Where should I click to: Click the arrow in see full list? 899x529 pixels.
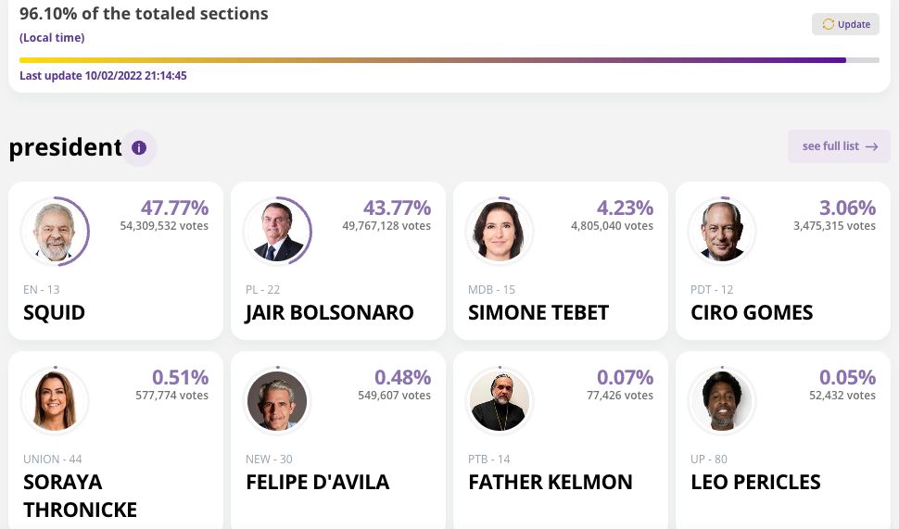(871, 146)
